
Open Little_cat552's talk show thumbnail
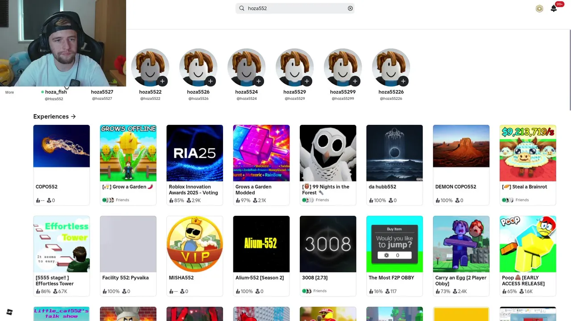point(62,314)
